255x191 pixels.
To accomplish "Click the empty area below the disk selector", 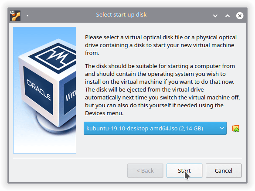I will [162, 145].
